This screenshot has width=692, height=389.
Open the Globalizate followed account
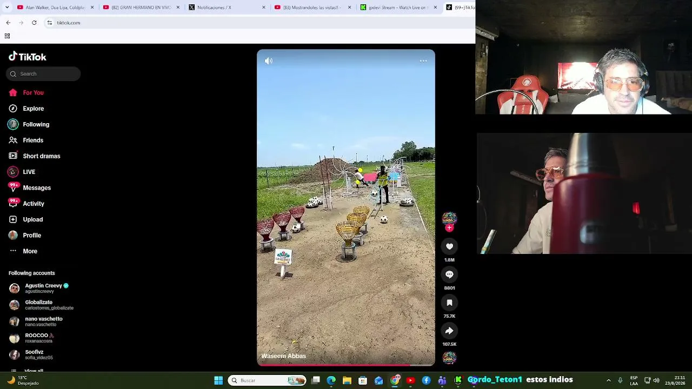coord(43,305)
